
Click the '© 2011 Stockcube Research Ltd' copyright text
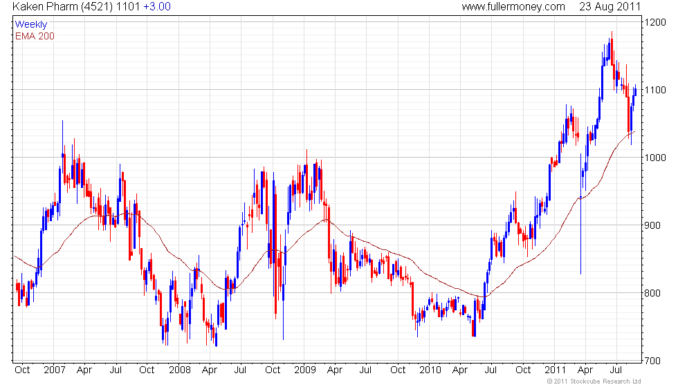pyautogui.click(x=594, y=381)
